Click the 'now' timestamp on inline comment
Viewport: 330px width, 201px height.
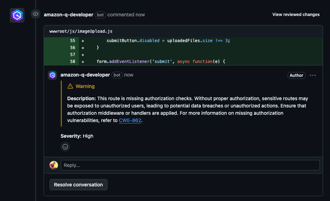(x=129, y=75)
